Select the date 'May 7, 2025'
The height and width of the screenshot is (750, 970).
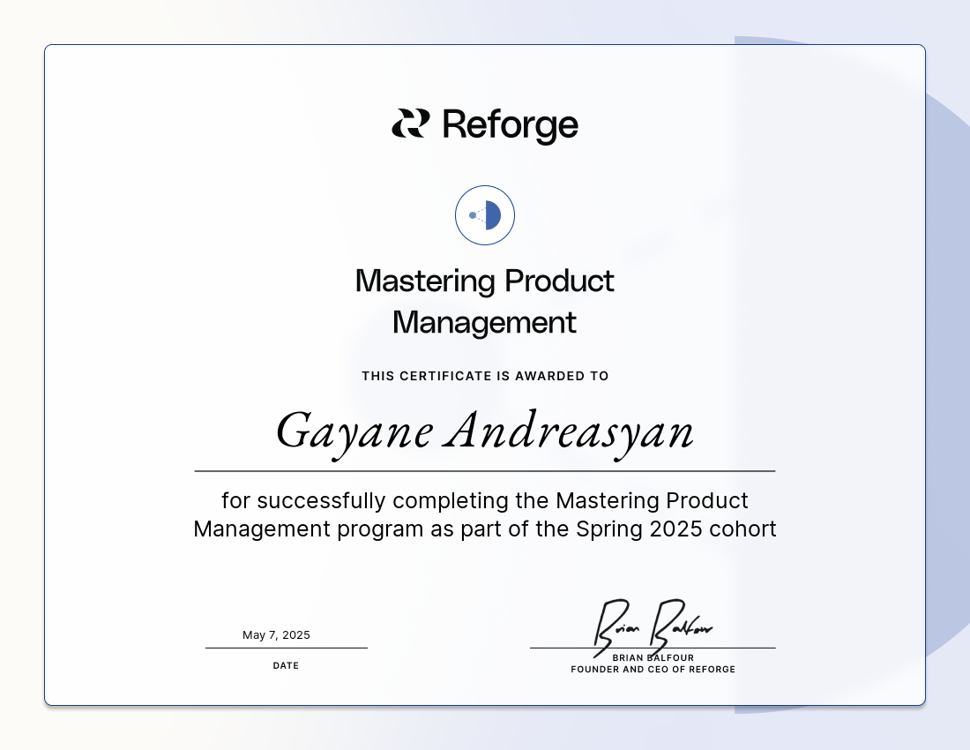click(x=276, y=635)
